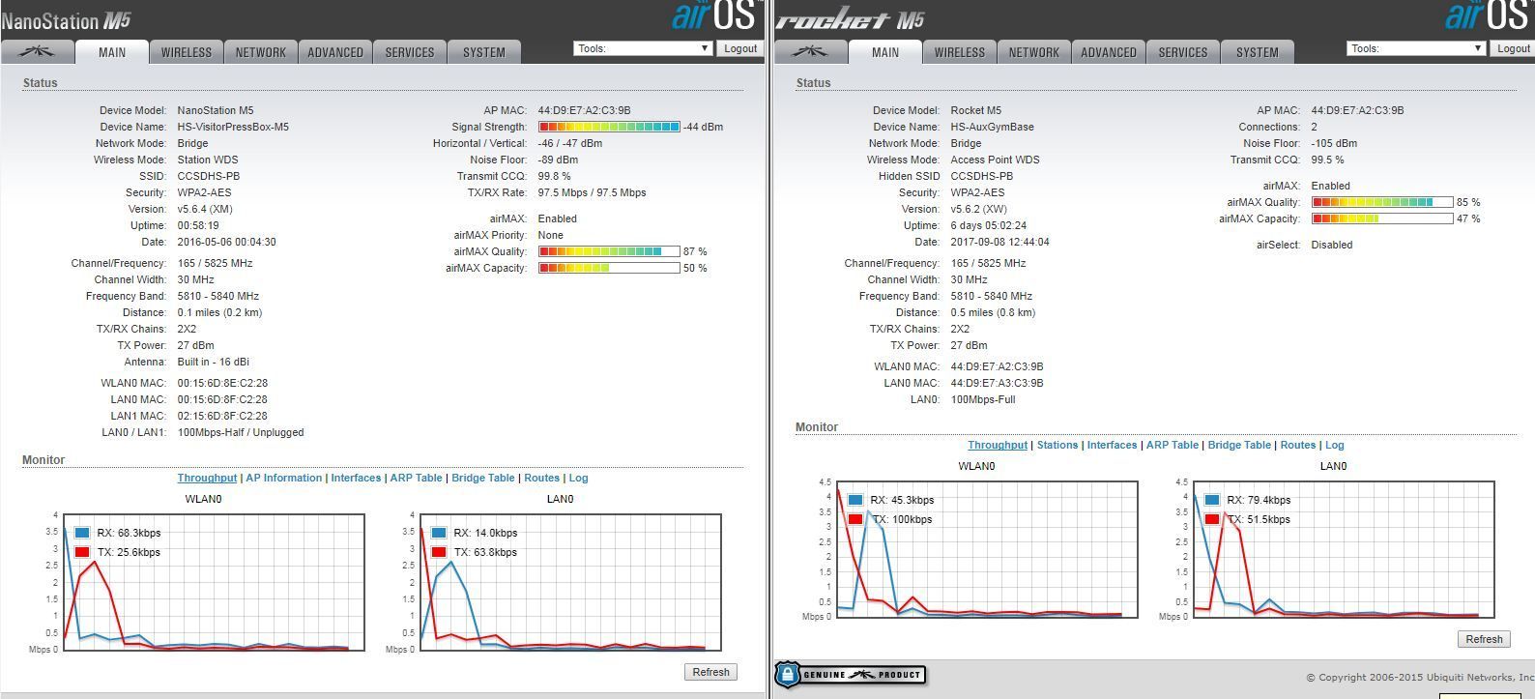Click red TX swatch in NanoStation WLAN0 legend

point(82,552)
